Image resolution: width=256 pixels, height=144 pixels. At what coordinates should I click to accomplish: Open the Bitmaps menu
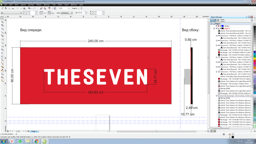[47, 5]
